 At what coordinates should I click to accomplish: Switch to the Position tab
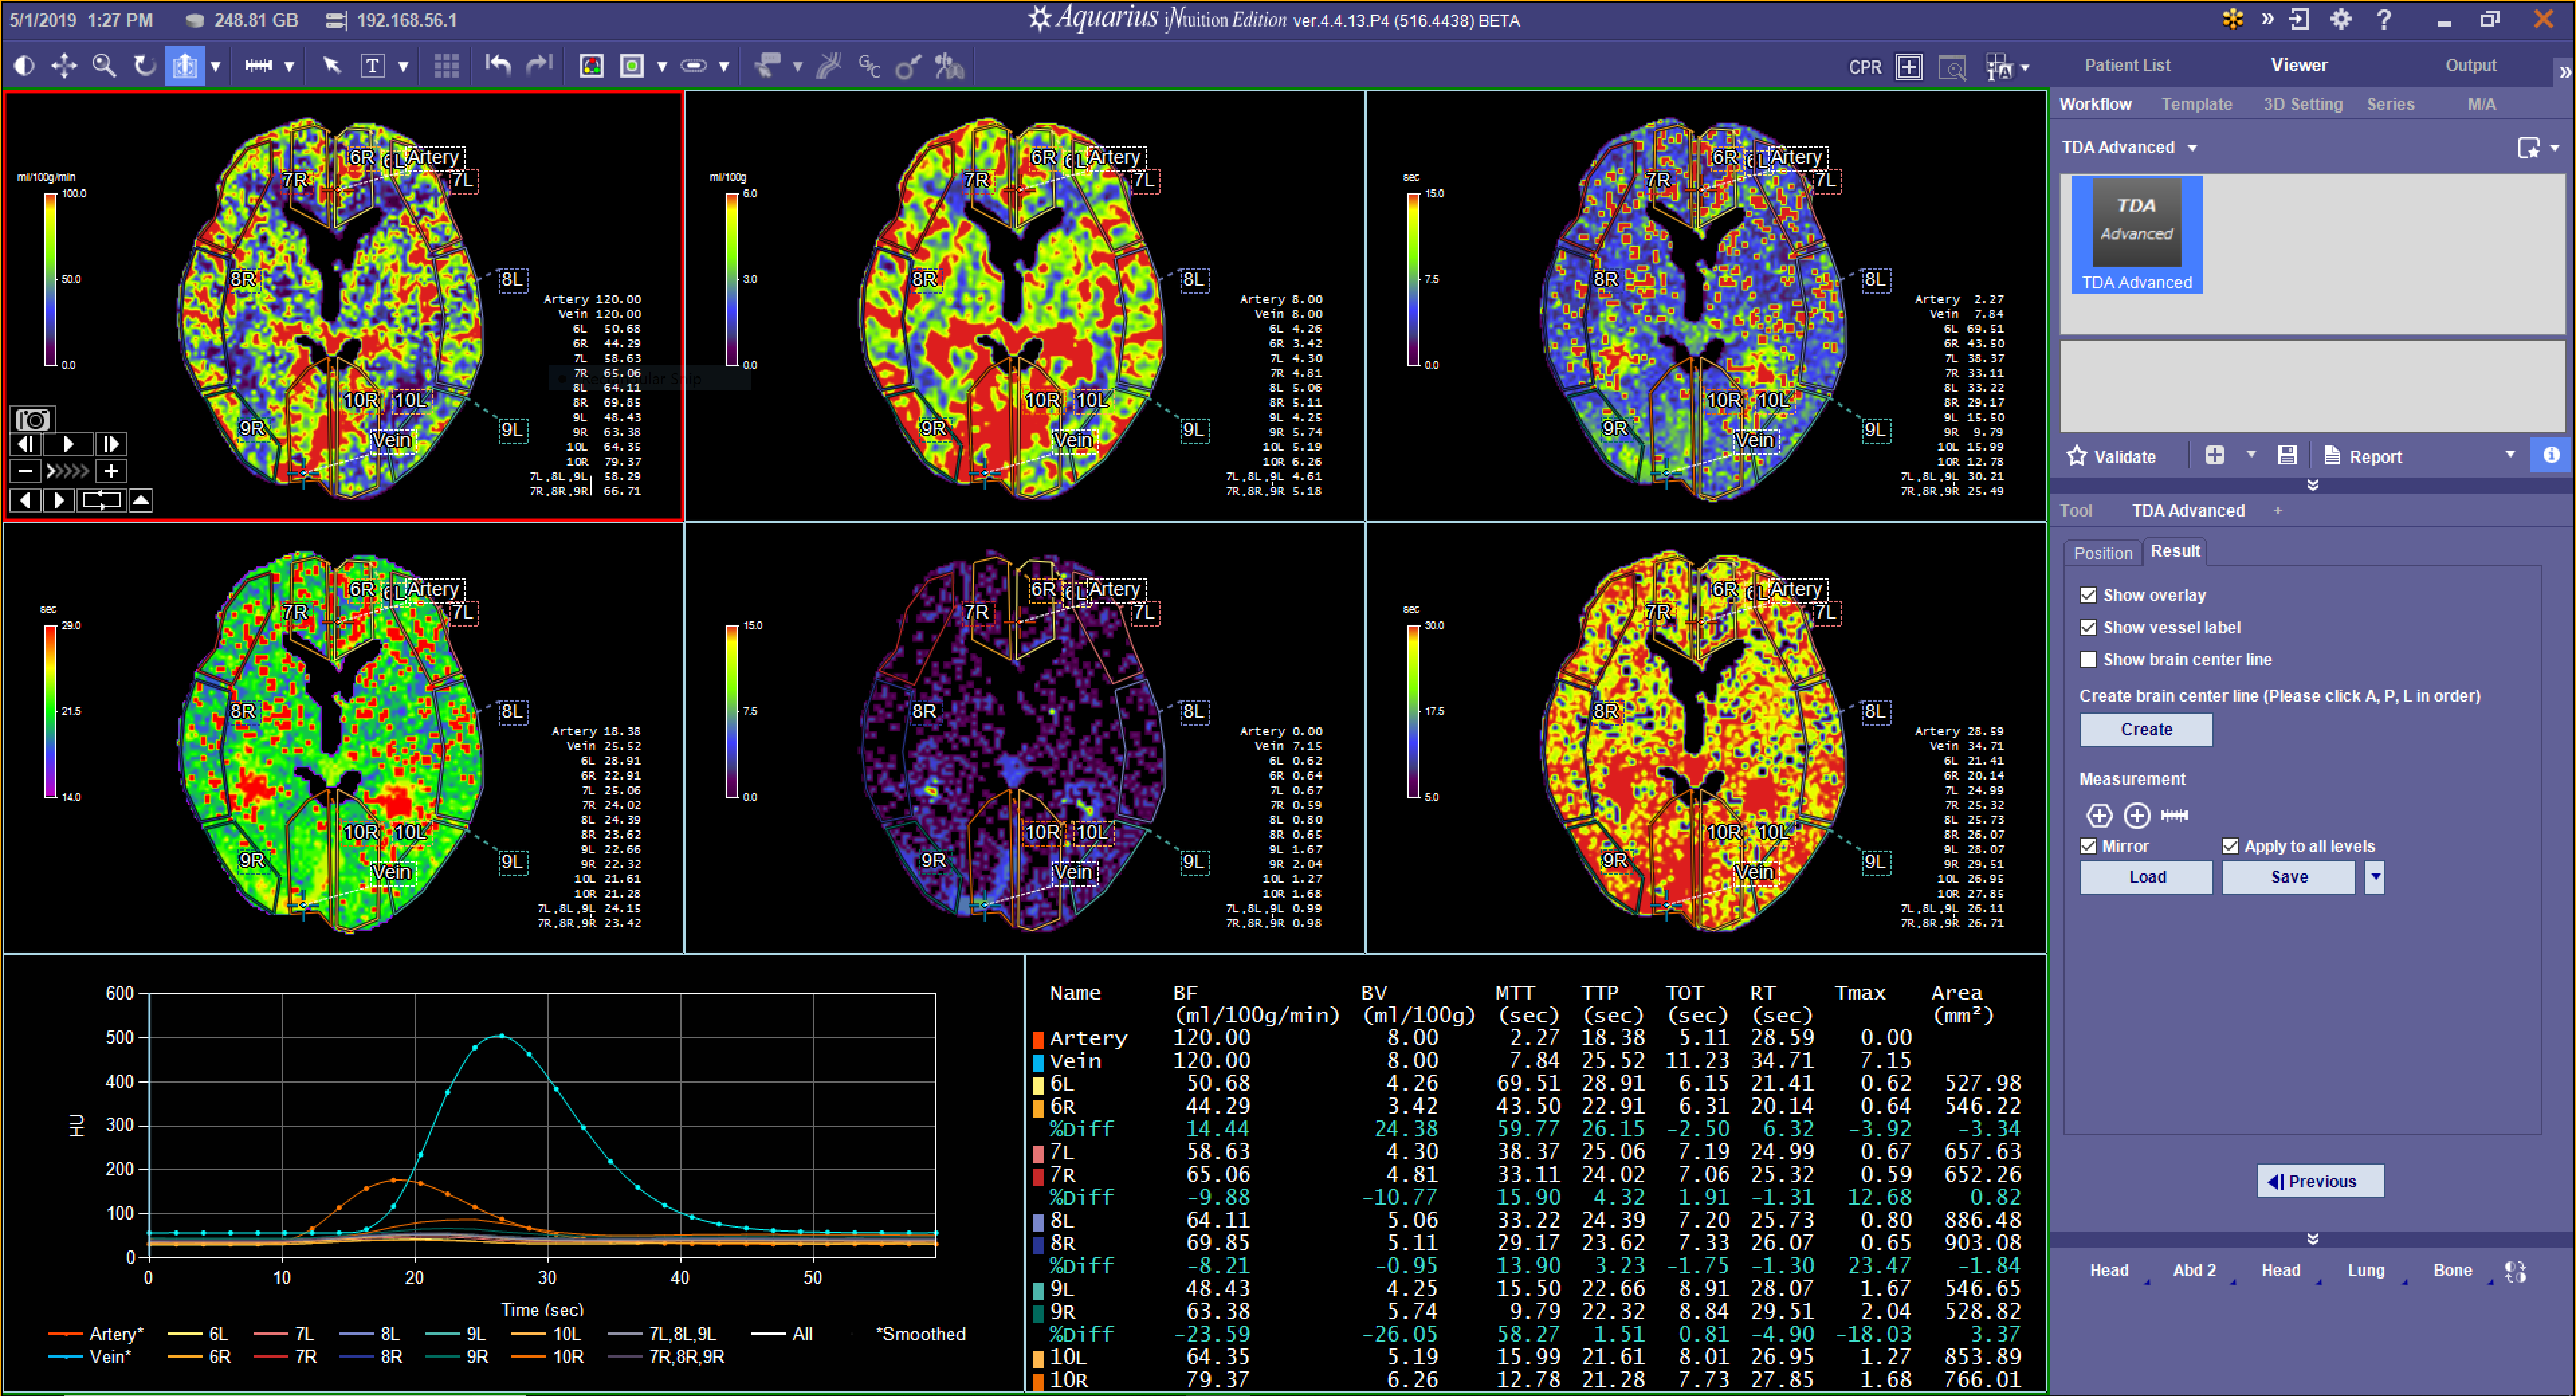pyautogui.click(x=2102, y=553)
